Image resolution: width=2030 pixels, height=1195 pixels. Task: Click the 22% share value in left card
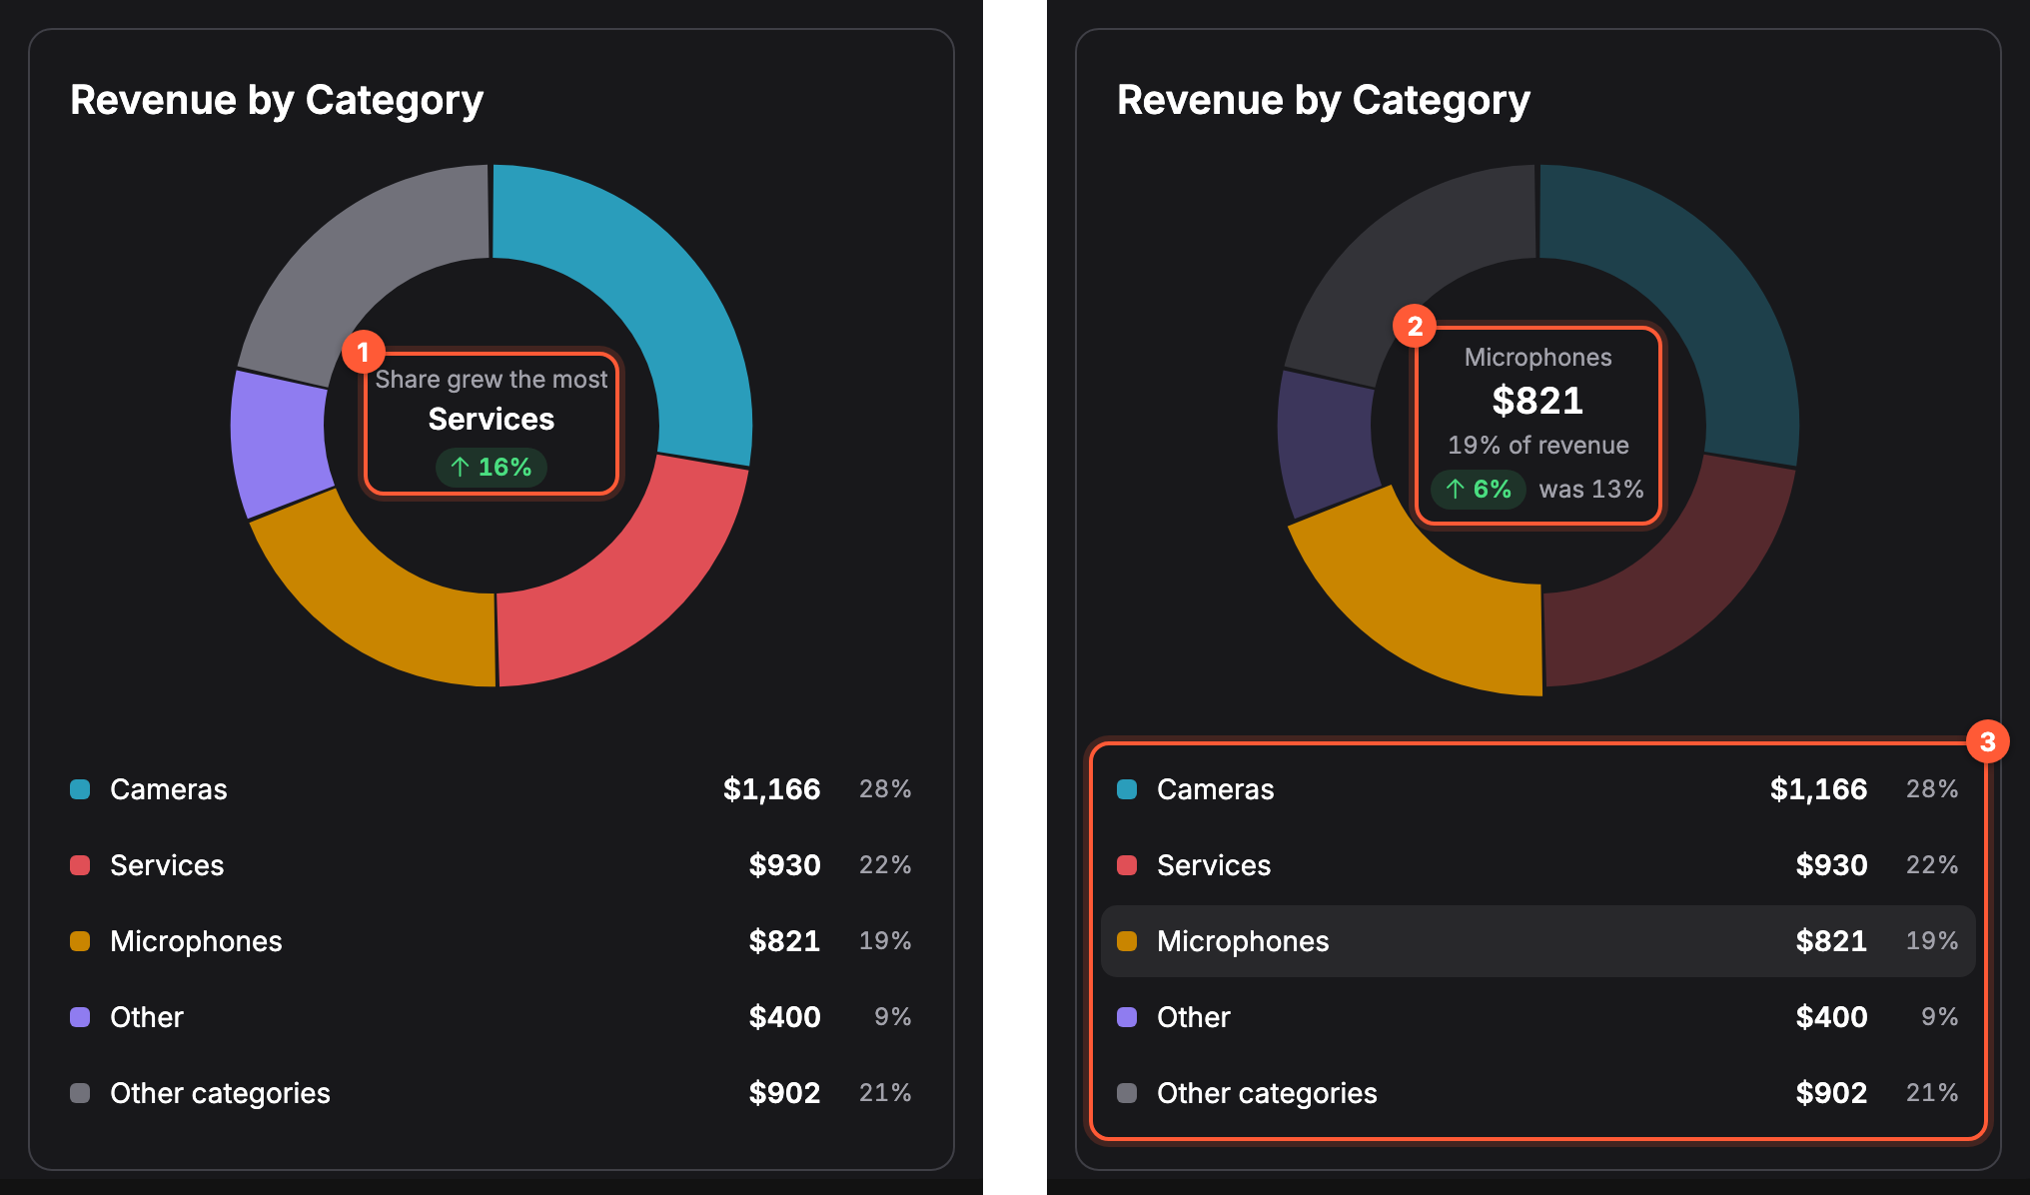(x=885, y=865)
